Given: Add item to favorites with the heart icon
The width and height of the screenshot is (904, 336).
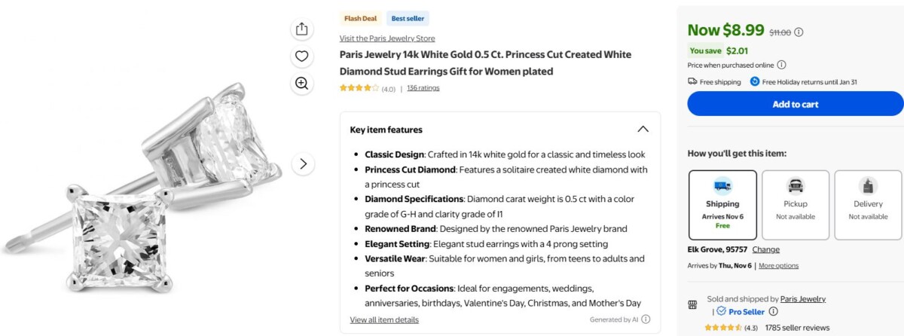Looking at the screenshot, I should [x=302, y=56].
